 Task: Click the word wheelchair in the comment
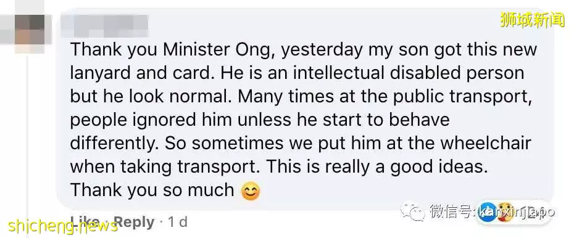coord(485,143)
